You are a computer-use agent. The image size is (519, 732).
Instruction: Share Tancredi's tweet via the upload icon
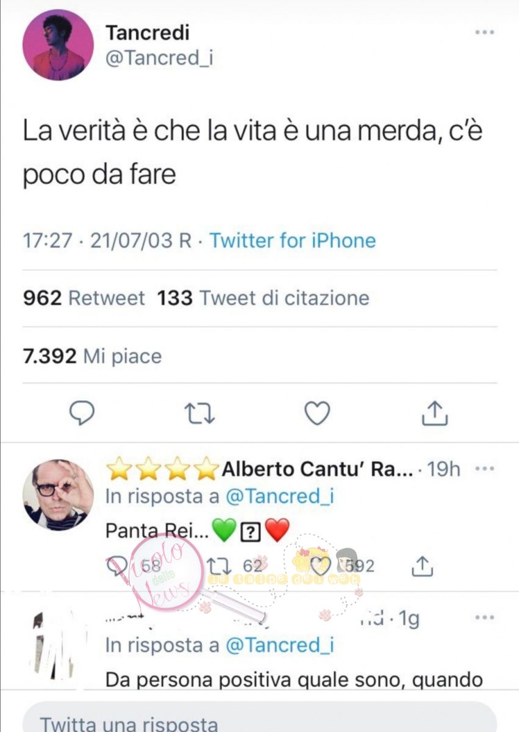[435, 412]
